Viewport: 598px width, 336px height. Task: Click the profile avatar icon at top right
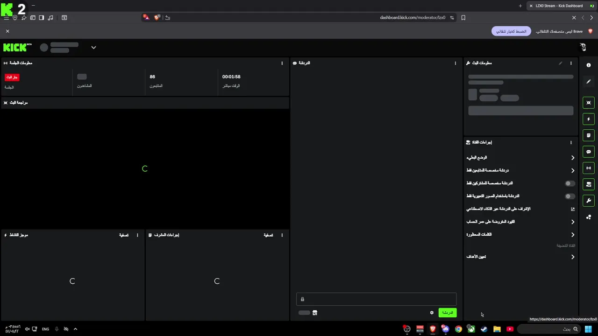click(583, 47)
